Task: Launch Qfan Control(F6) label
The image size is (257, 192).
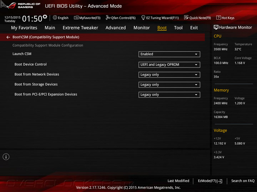Action: pos(123,18)
